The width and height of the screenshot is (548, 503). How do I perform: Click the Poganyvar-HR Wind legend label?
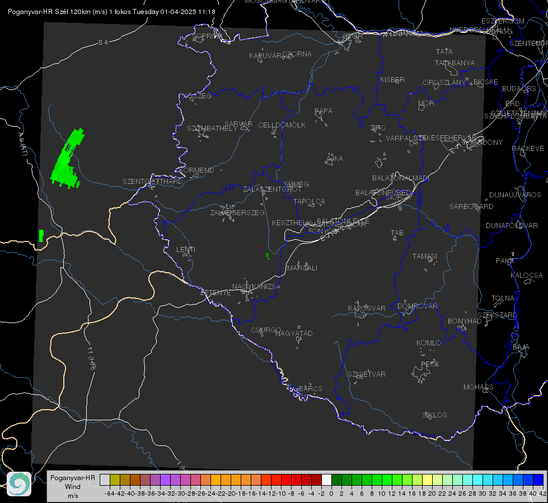click(73, 487)
